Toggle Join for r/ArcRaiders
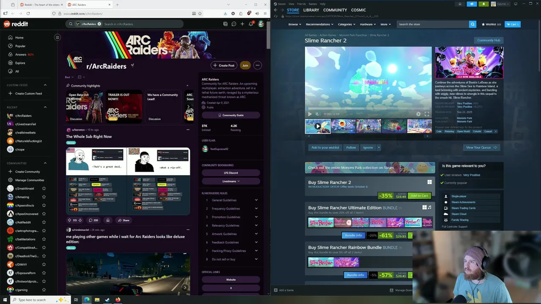 pos(245,65)
